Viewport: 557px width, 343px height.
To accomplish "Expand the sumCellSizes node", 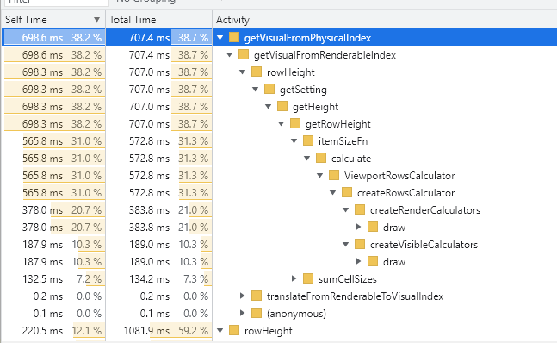I will [294, 278].
